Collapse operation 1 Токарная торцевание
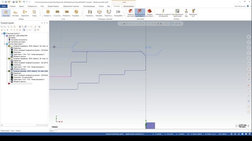Viewport: 252px width, 141px height. [7, 46]
